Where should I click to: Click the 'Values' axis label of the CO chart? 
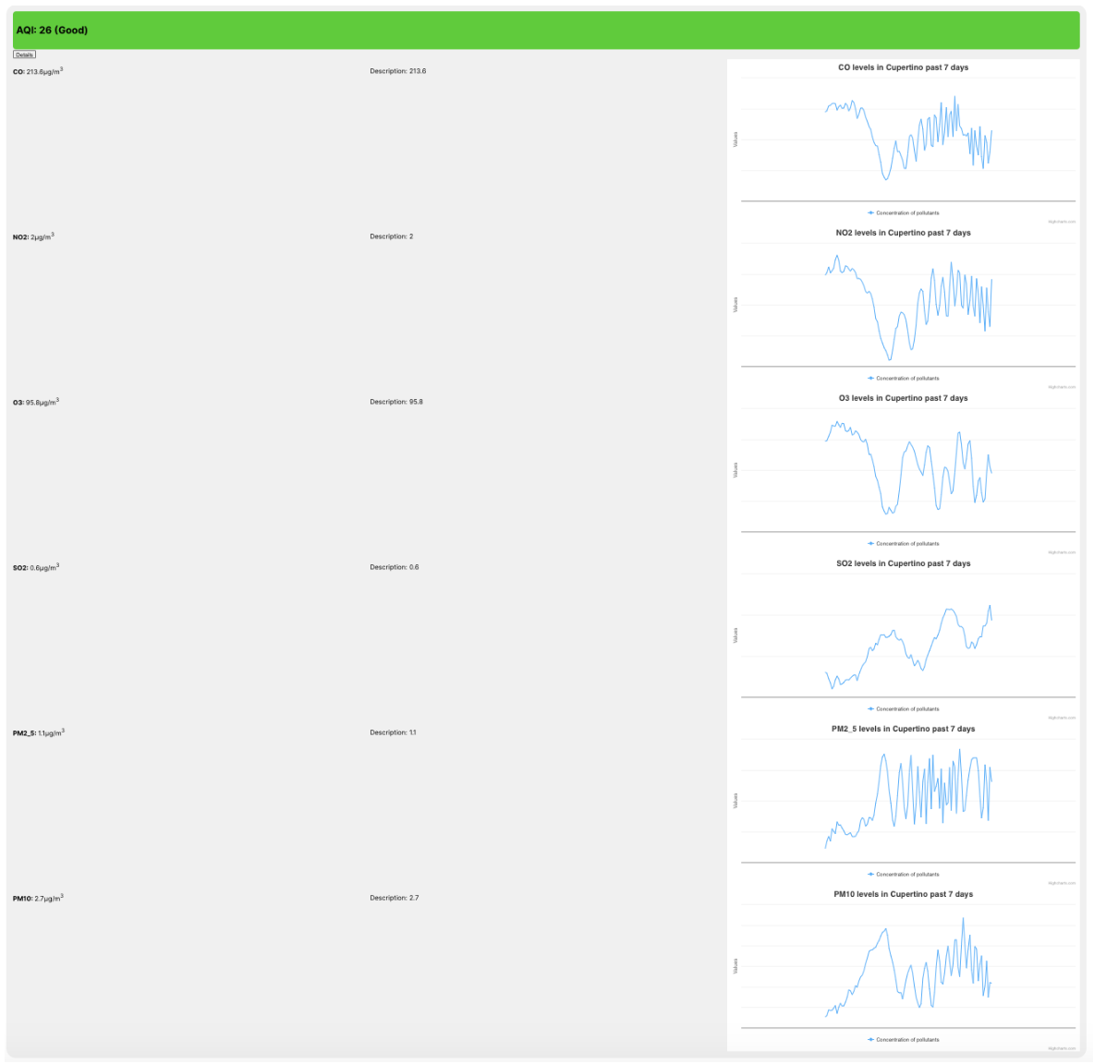click(x=735, y=139)
